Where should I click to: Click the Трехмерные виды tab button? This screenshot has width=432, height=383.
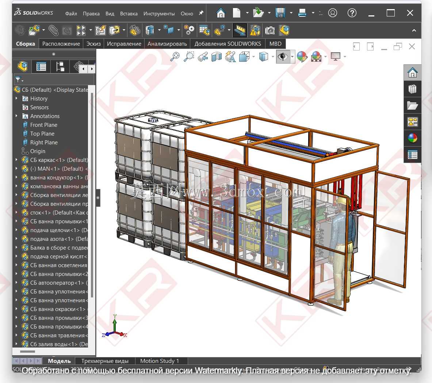105,361
